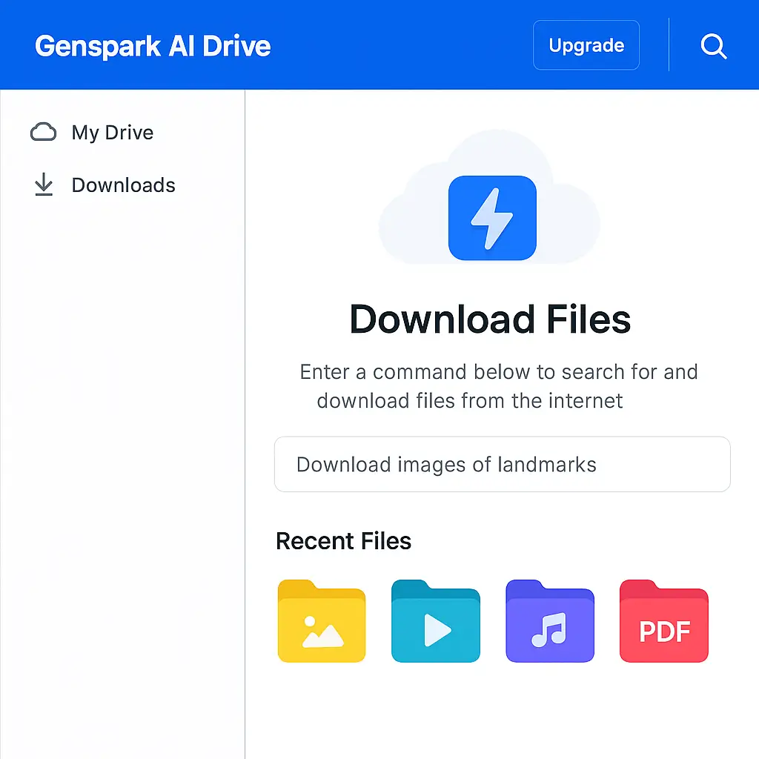Screen dimensions: 759x759
Task: Open the yellow images folder
Action: pyautogui.click(x=322, y=621)
